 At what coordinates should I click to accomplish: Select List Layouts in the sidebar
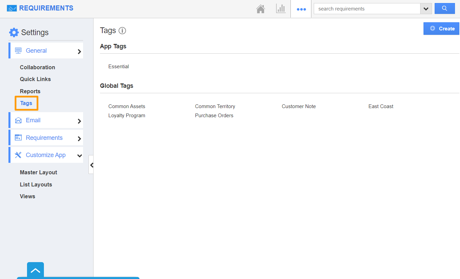point(36,184)
